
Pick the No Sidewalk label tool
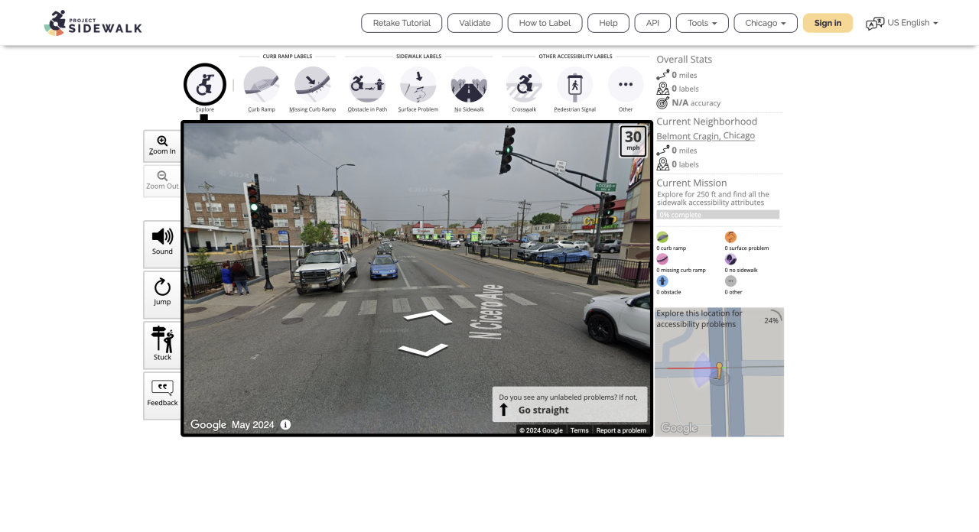point(469,85)
